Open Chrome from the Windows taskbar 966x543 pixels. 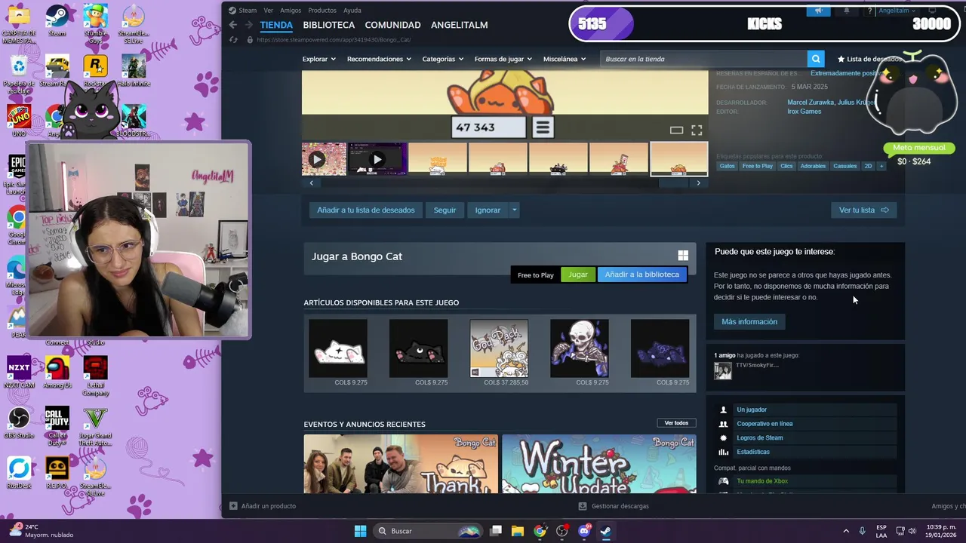click(540, 531)
